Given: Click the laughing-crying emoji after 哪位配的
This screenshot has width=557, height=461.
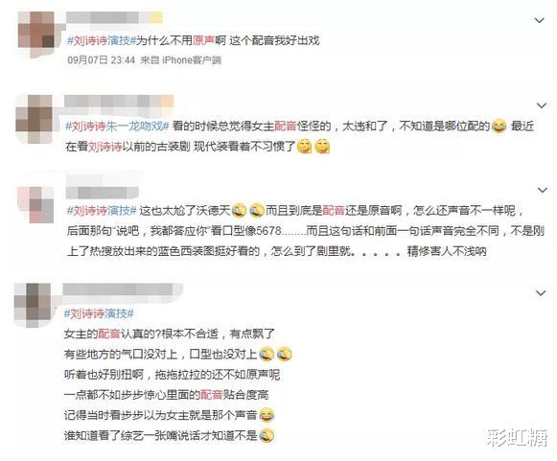Looking at the screenshot, I should [499, 127].
